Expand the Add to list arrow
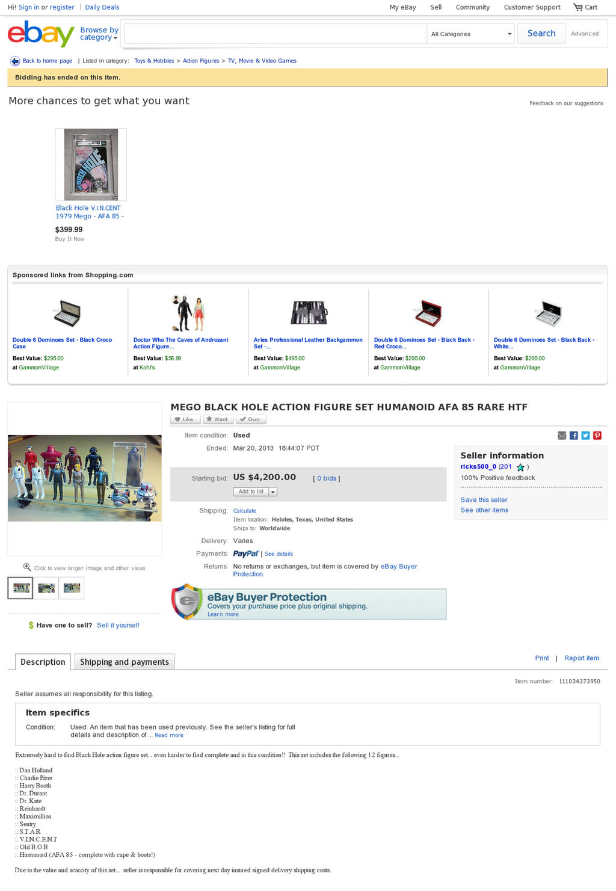The height and width of the screenshot is (891, 616). click(x=273, y=492)
